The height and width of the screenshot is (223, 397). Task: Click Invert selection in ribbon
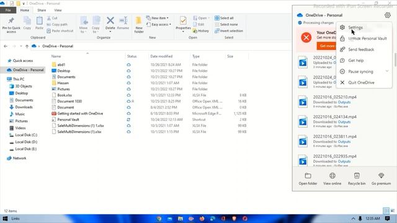[x=229, y=31]
